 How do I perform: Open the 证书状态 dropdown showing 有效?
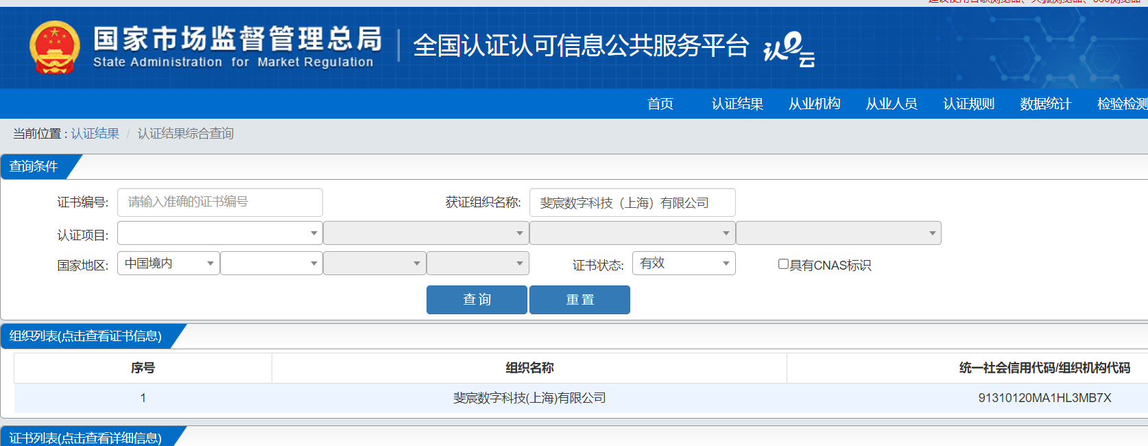(684, 263)
